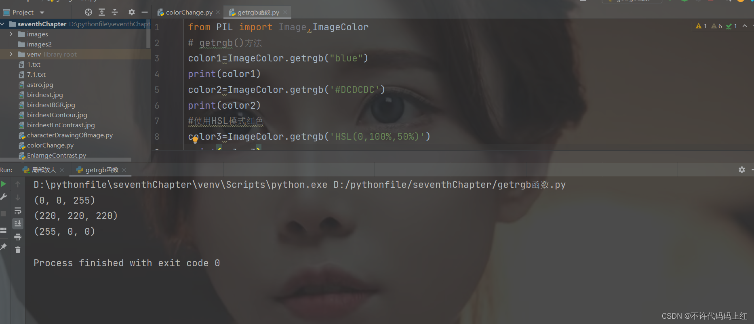The height and width of the screenshot is (324, 754).
Task: Print the console output
Action: pyautogui.click(x=18, y=237)
